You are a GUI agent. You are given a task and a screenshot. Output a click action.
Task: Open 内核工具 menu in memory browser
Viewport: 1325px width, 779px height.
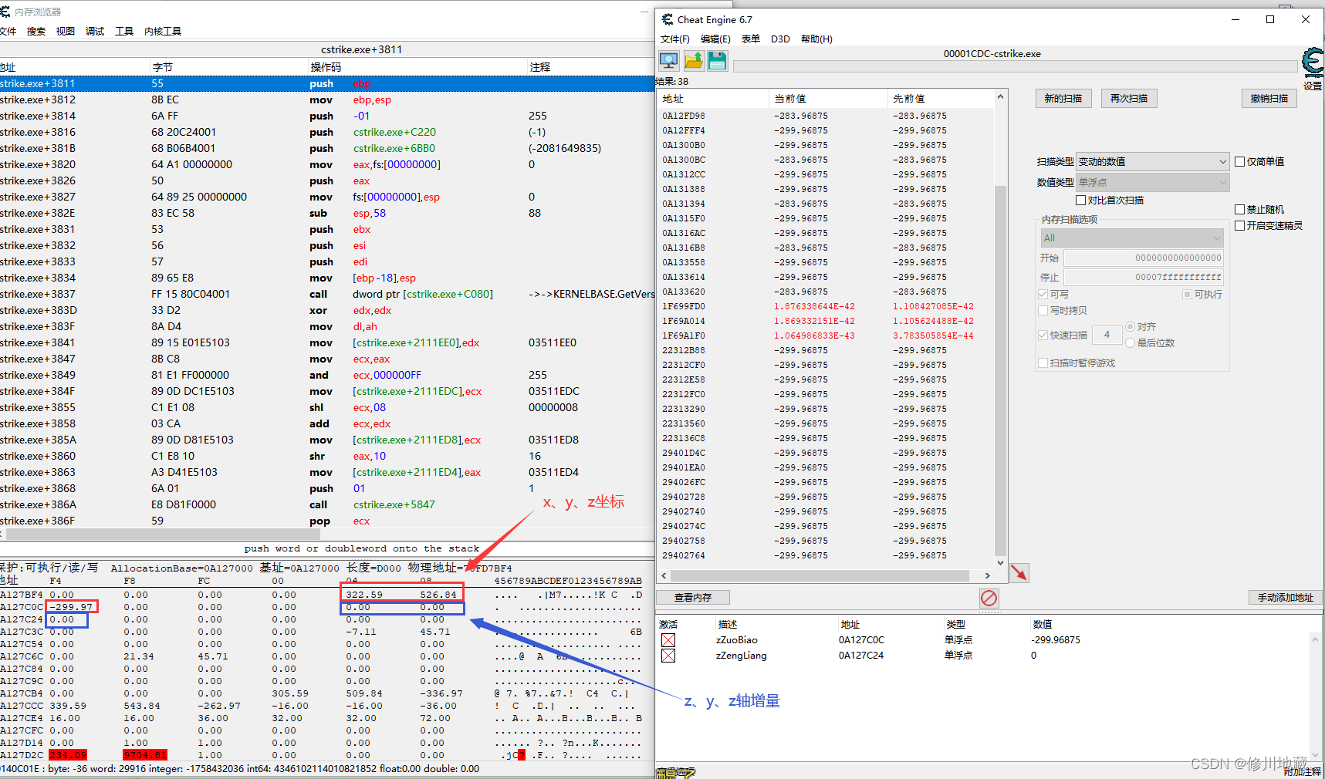pos(163,31)
